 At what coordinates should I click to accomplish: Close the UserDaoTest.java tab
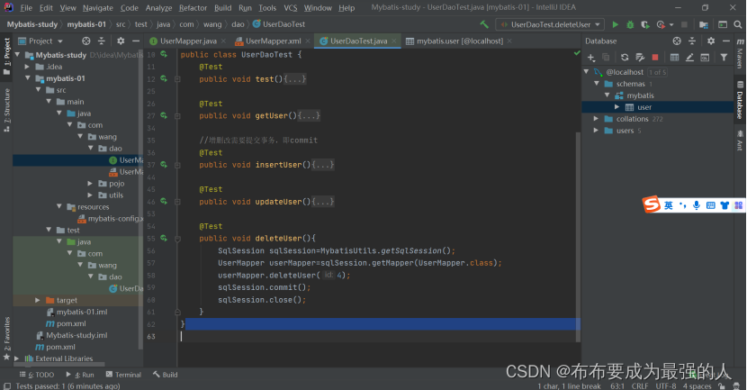click(x=394, y=41)
